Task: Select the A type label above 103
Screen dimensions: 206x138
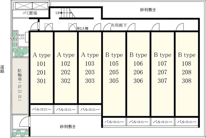Action: [x=90, y=55]
